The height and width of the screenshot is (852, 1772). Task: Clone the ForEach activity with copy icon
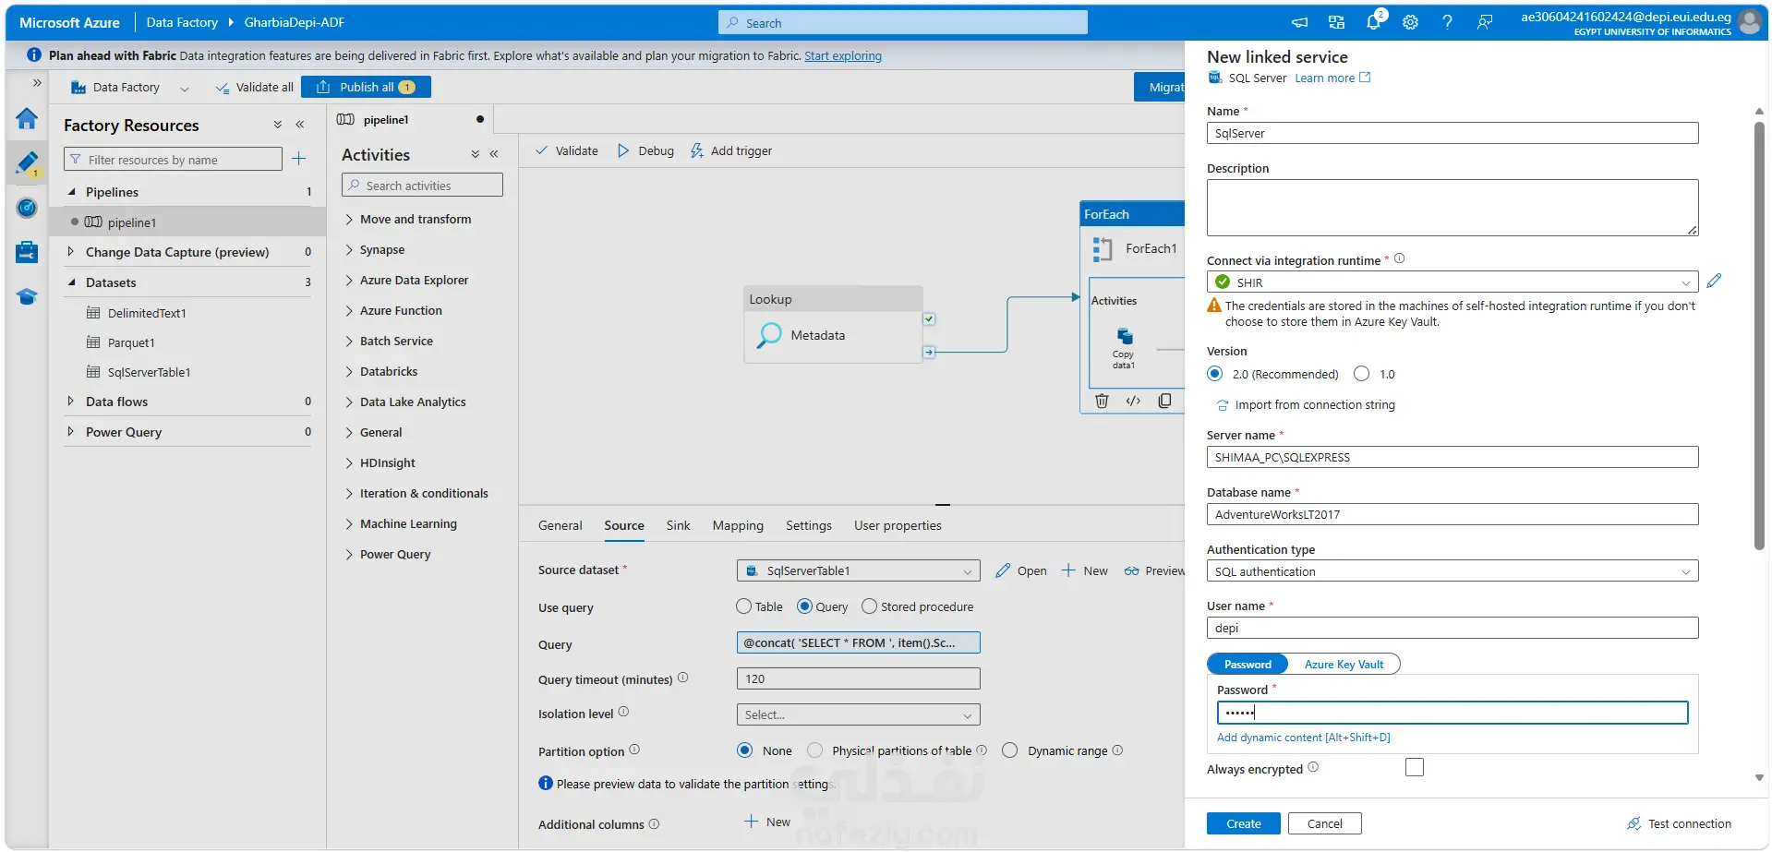pyautogui.click(x=1164, y=401)
